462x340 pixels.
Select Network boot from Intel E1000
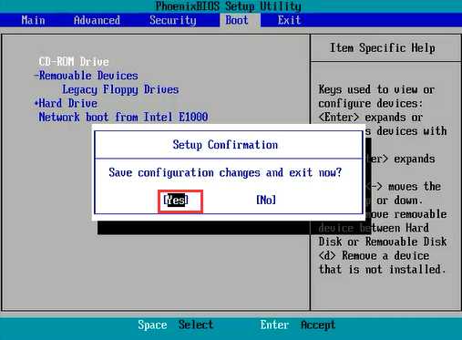pyautogui.click(x=123, y=117)
